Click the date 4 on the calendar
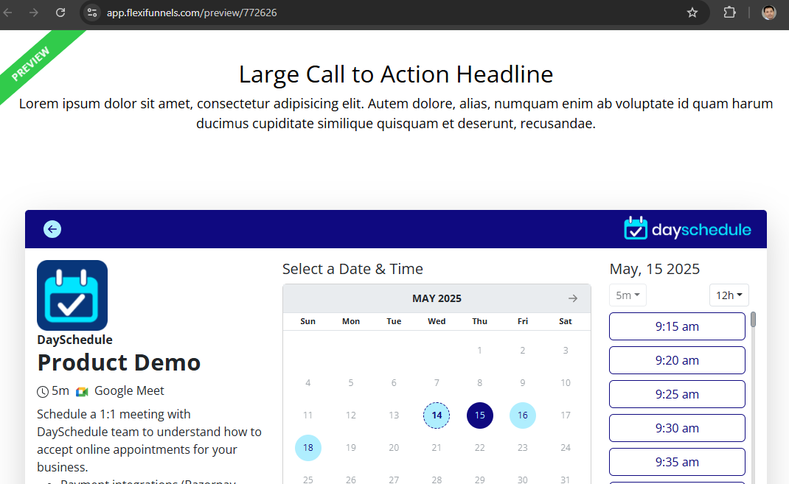This screenshot has width=789, height=484. coord(308,383)
